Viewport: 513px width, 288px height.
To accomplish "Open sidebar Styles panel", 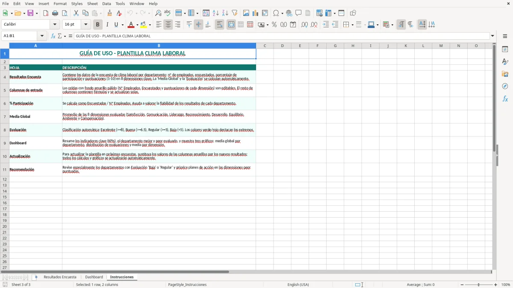I will coord(505,62).
